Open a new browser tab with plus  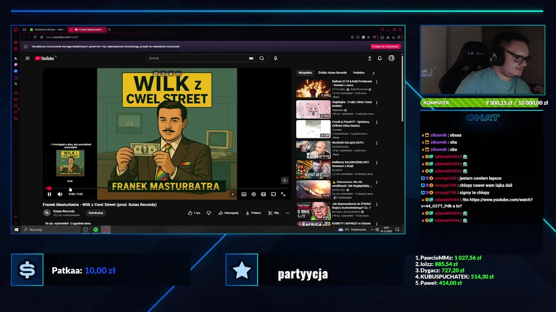coord(109,29)
